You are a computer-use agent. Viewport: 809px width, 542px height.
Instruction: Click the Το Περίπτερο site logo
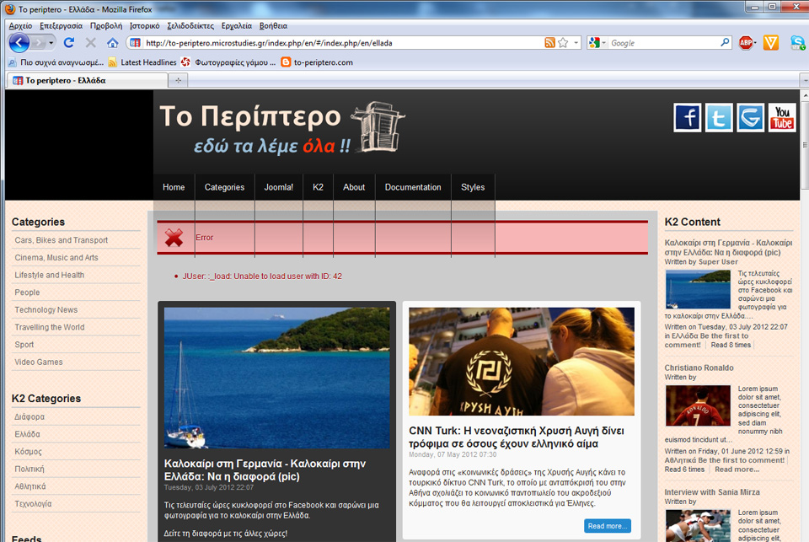click(x=281, y=127)
